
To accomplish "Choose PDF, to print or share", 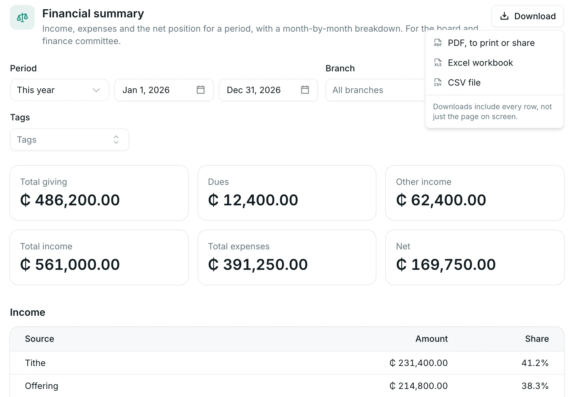I will coord(494,43).
